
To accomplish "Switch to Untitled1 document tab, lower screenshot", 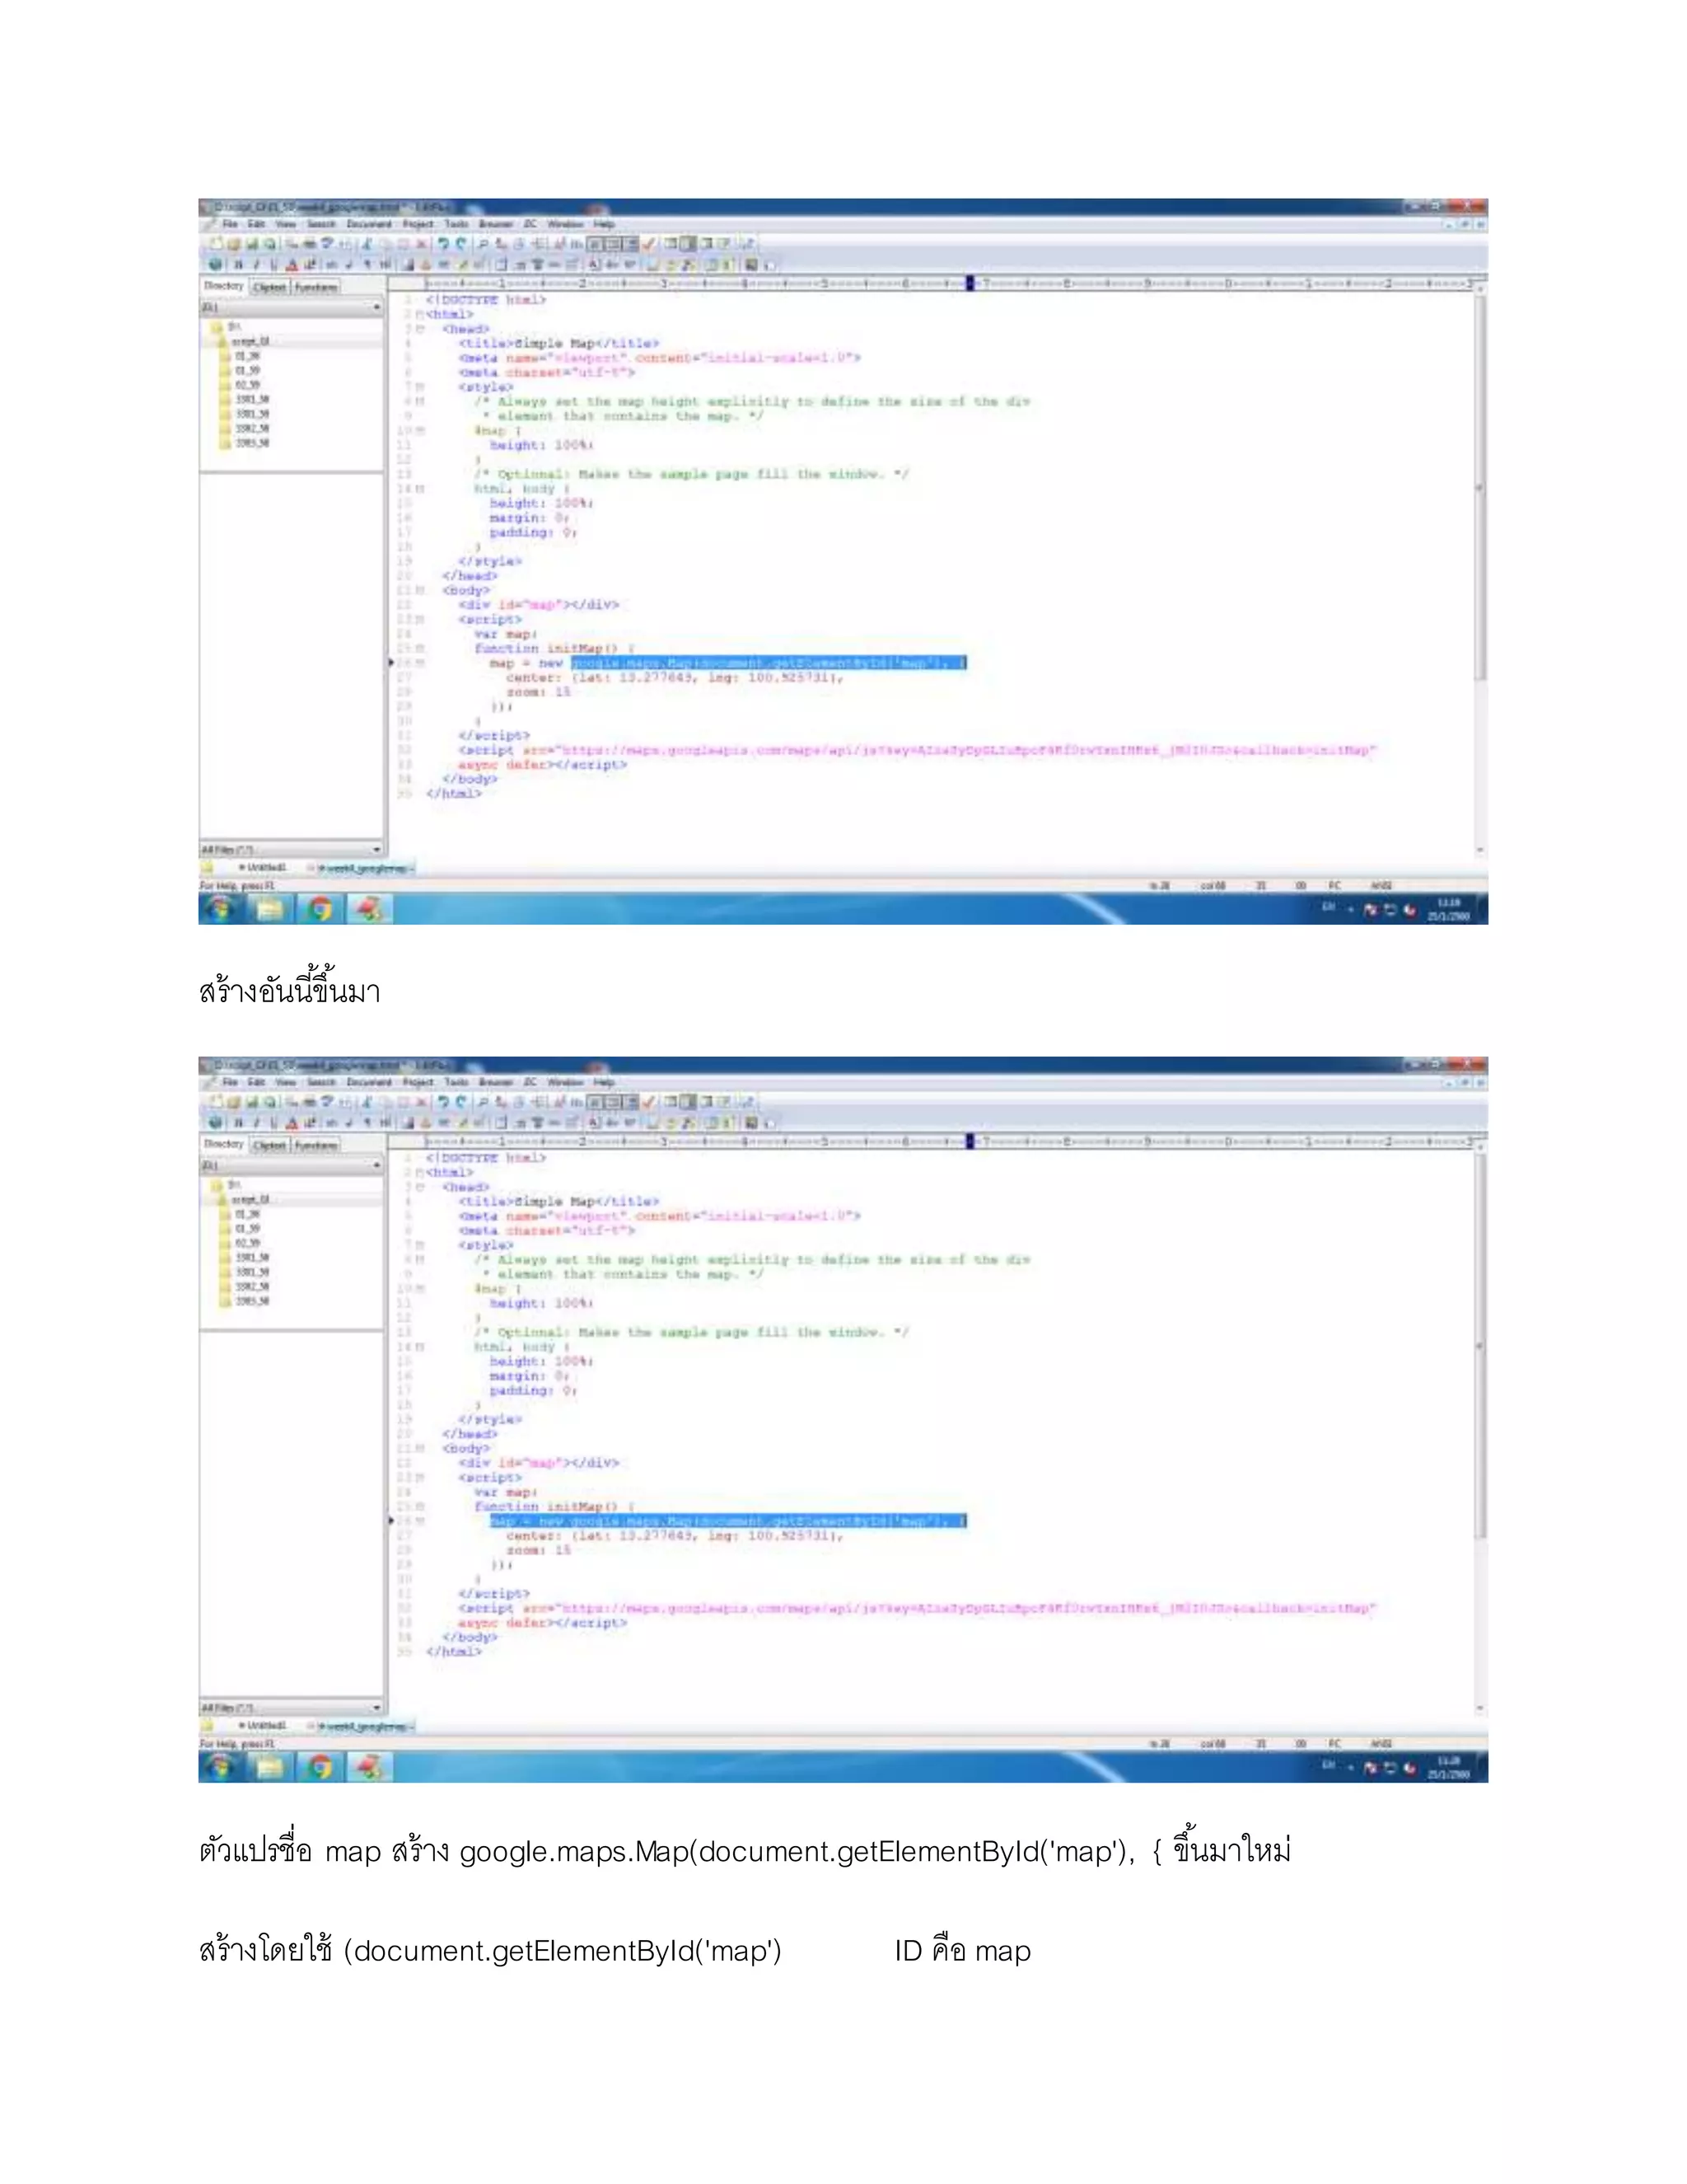I will pyautogui.click(x=262, y=1727).
